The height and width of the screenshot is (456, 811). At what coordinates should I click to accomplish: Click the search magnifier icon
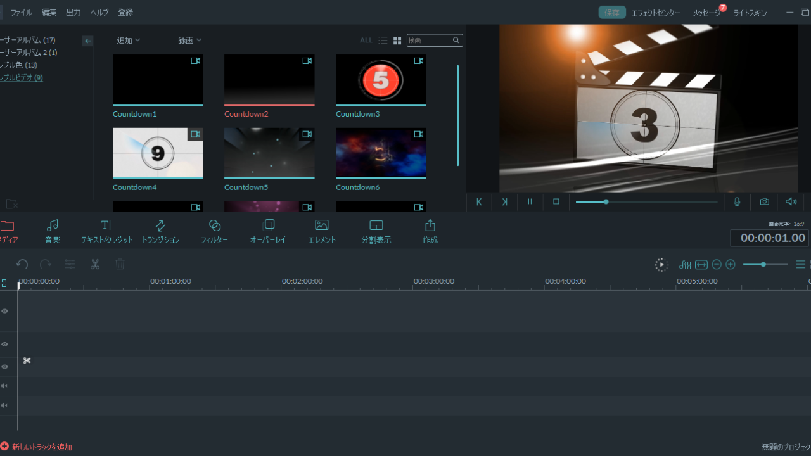(x=456, y=40)
